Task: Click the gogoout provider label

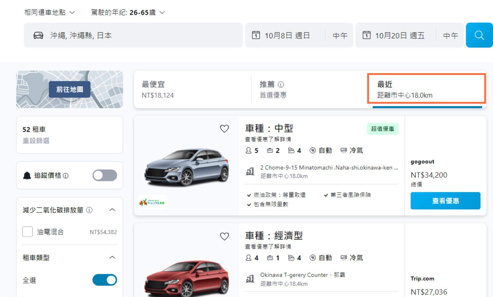Action: 422,162
